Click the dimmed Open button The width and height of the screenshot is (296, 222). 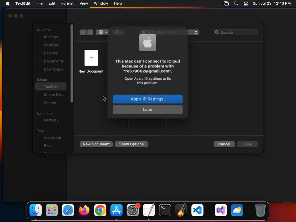coord(247,144)
